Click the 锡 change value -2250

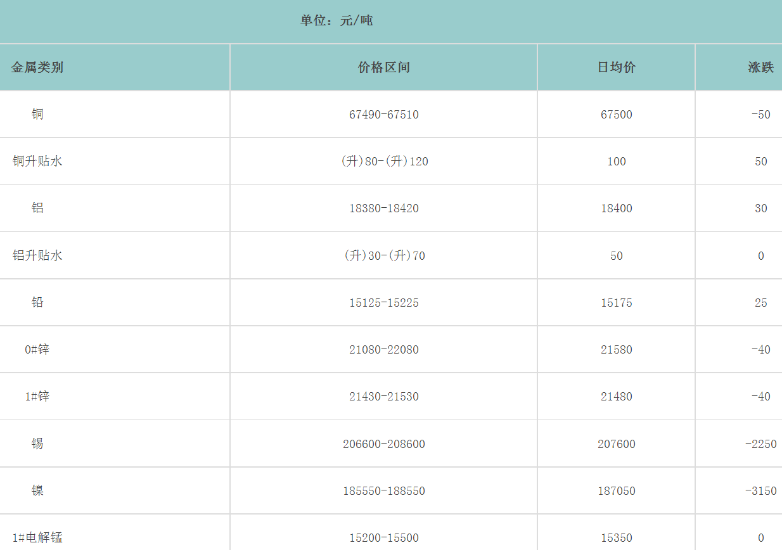coord(760,444)
